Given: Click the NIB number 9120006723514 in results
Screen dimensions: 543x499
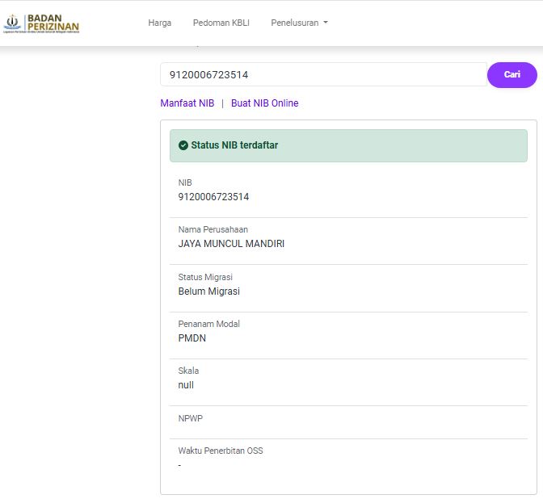Looking at the screenshot, I should 213,196.
